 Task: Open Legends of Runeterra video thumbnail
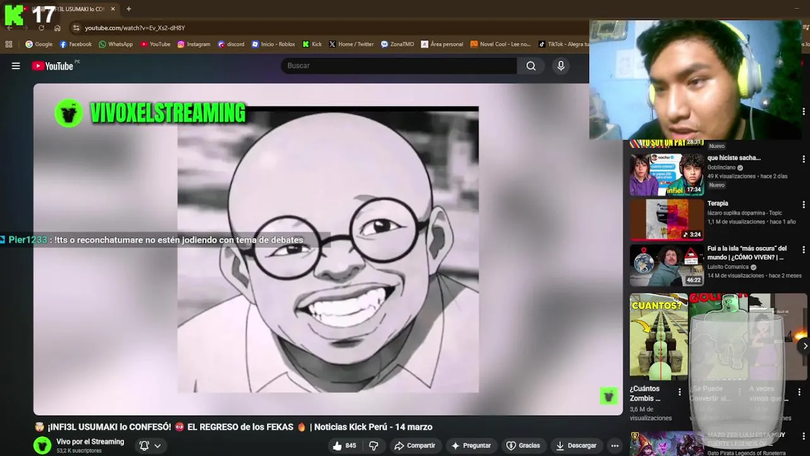pos(667,444)
